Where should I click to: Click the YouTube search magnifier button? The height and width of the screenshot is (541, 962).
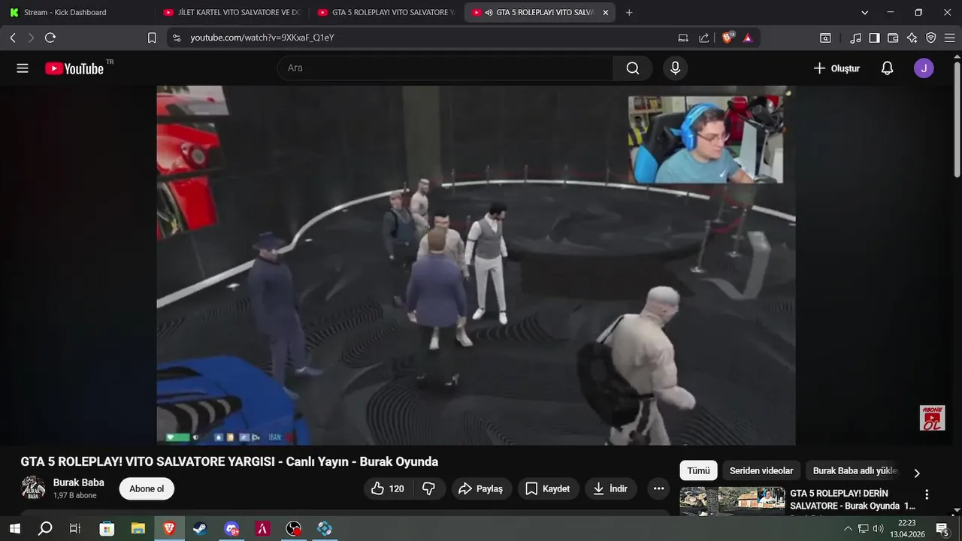point(633,68)
